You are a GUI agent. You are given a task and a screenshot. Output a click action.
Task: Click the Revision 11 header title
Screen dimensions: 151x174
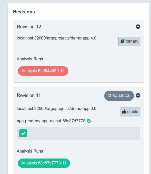point(29,96)
